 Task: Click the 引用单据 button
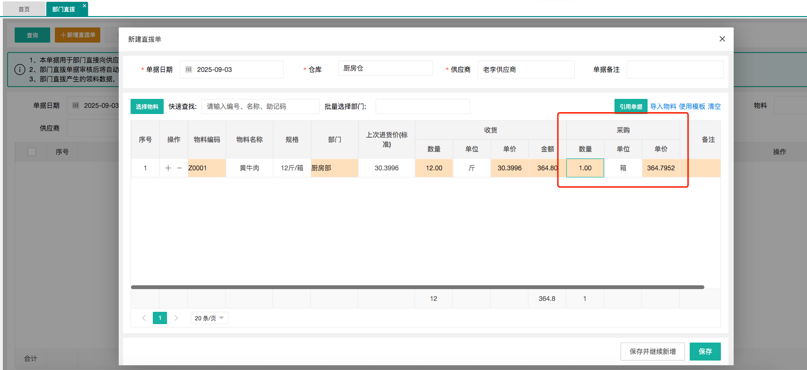pos(631,106)
